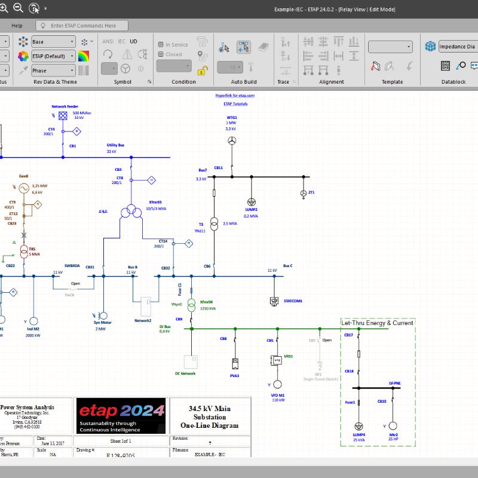The height and width of the screenshot is (478, 478).
Task: Click the etap 2024 logo image
Action: (x=121, y=415)
